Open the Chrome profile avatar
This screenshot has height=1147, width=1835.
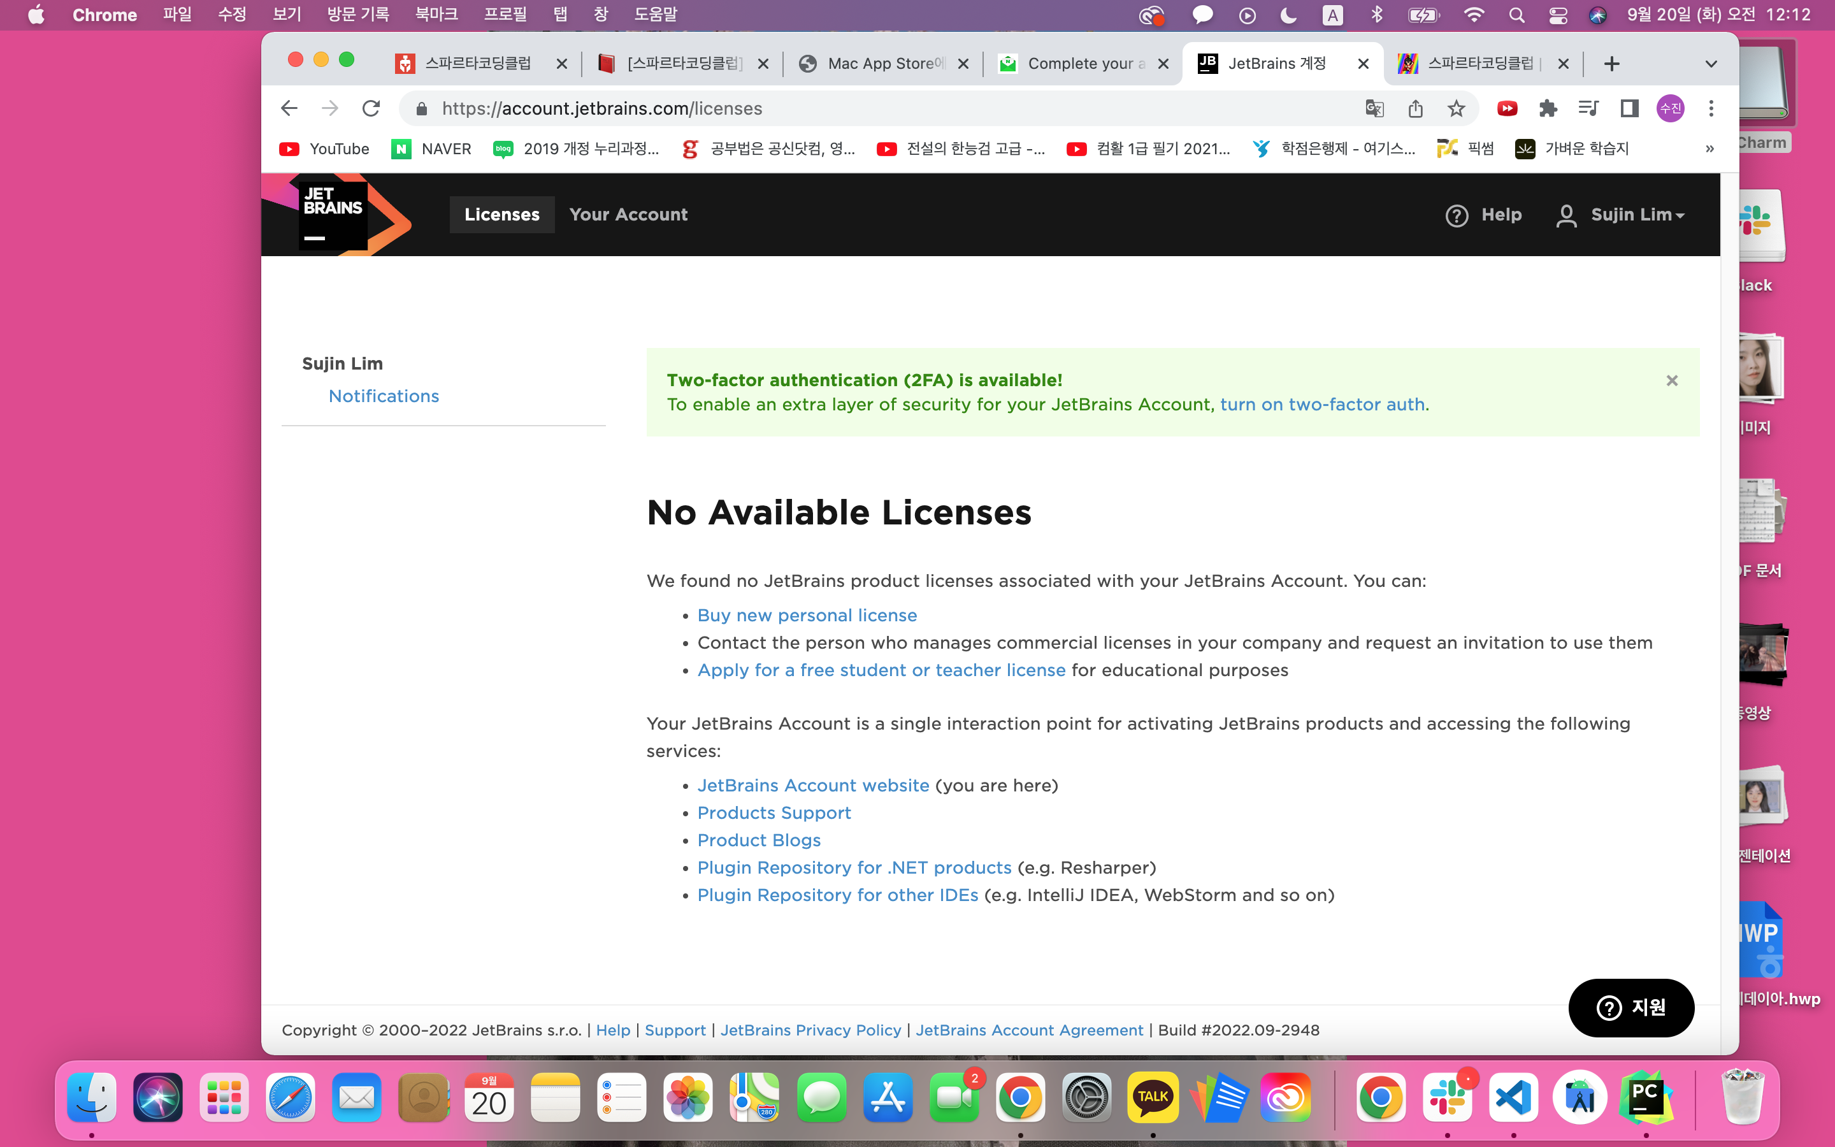[1671, 108]
